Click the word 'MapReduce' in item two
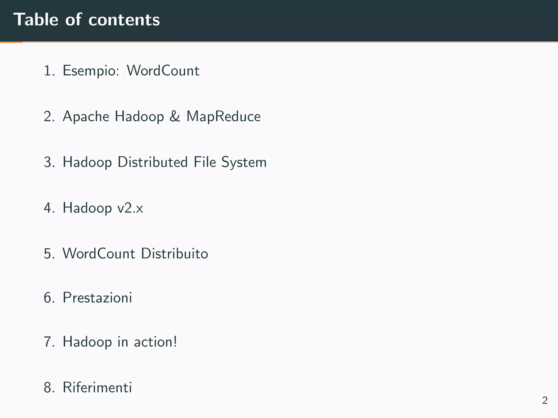Screen dimensions: 558x418 pyautogui.click(x=223, y=116)
